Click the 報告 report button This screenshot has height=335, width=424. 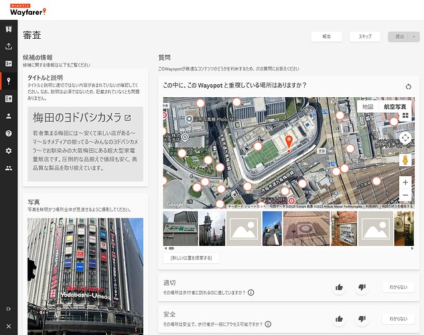pos(326,36)
